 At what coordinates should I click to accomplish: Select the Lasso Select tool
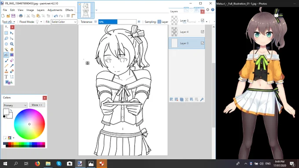6,39
